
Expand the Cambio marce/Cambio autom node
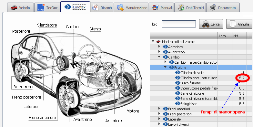pos(165,62)
